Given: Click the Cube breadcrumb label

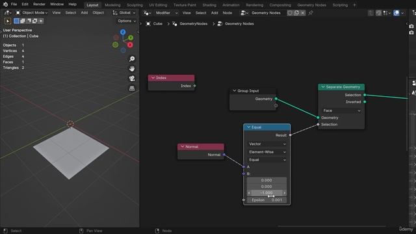Looking at the screenshot, I should 157,23.
